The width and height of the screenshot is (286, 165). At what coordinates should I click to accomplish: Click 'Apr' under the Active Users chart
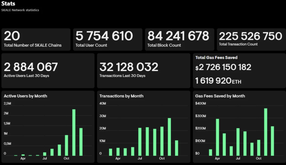click(23, 158)
